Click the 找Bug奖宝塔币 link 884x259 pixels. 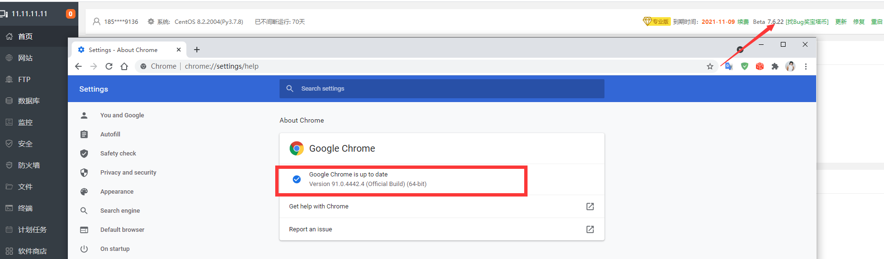coord(807,22)
